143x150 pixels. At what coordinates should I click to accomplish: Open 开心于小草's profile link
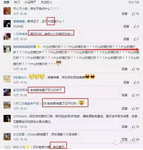pyautogui.click(x=20, y=9)
